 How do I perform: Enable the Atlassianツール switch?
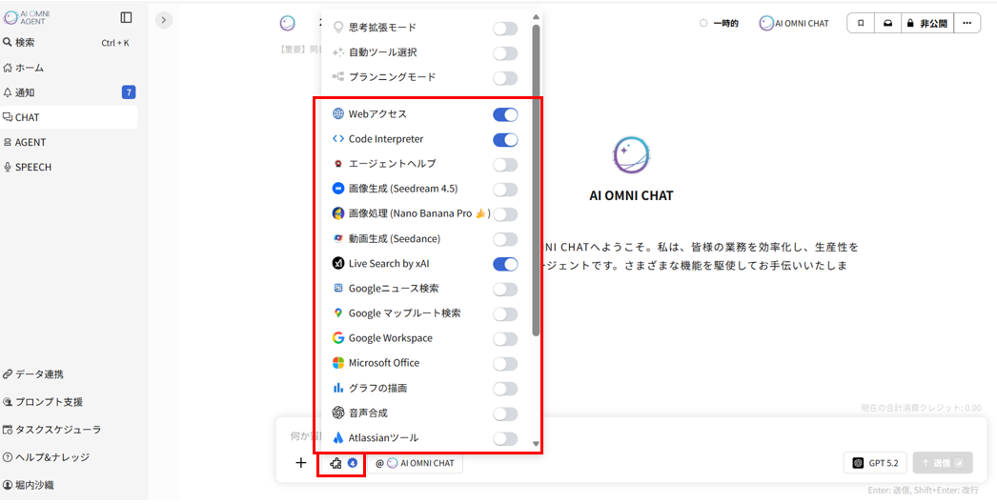point(505,438)
